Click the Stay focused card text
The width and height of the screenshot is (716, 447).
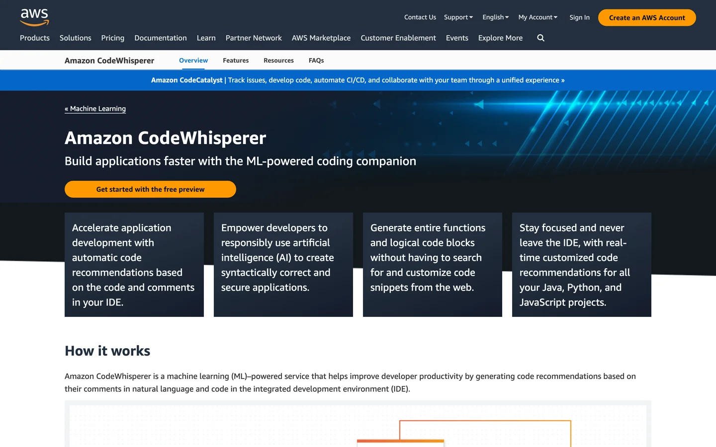[575, 265]
